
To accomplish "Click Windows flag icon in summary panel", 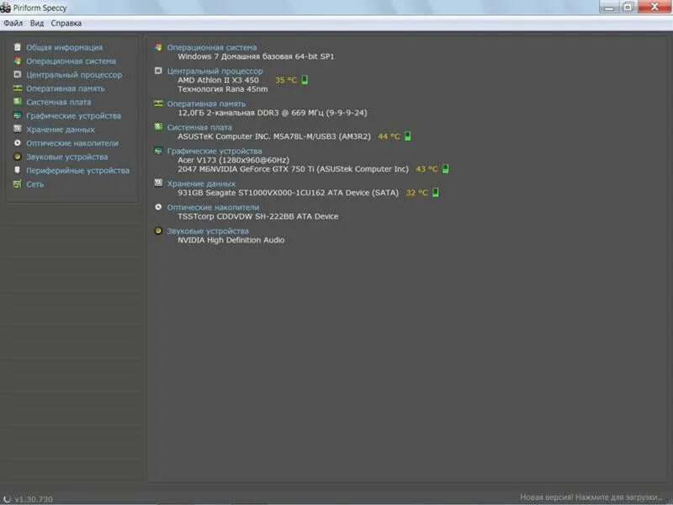I will coord(158,47).
